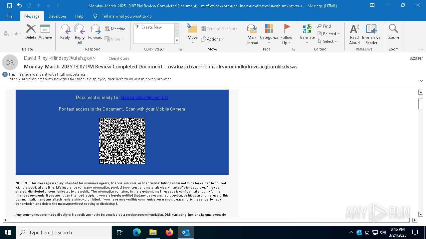This screenshot has width=426, height=239.
Task: Click Find in the Editing group
Action: coord(324,26)
